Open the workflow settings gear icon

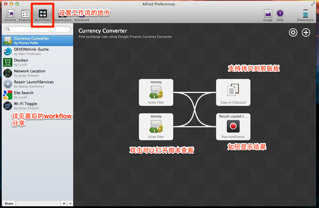[293, 32]
